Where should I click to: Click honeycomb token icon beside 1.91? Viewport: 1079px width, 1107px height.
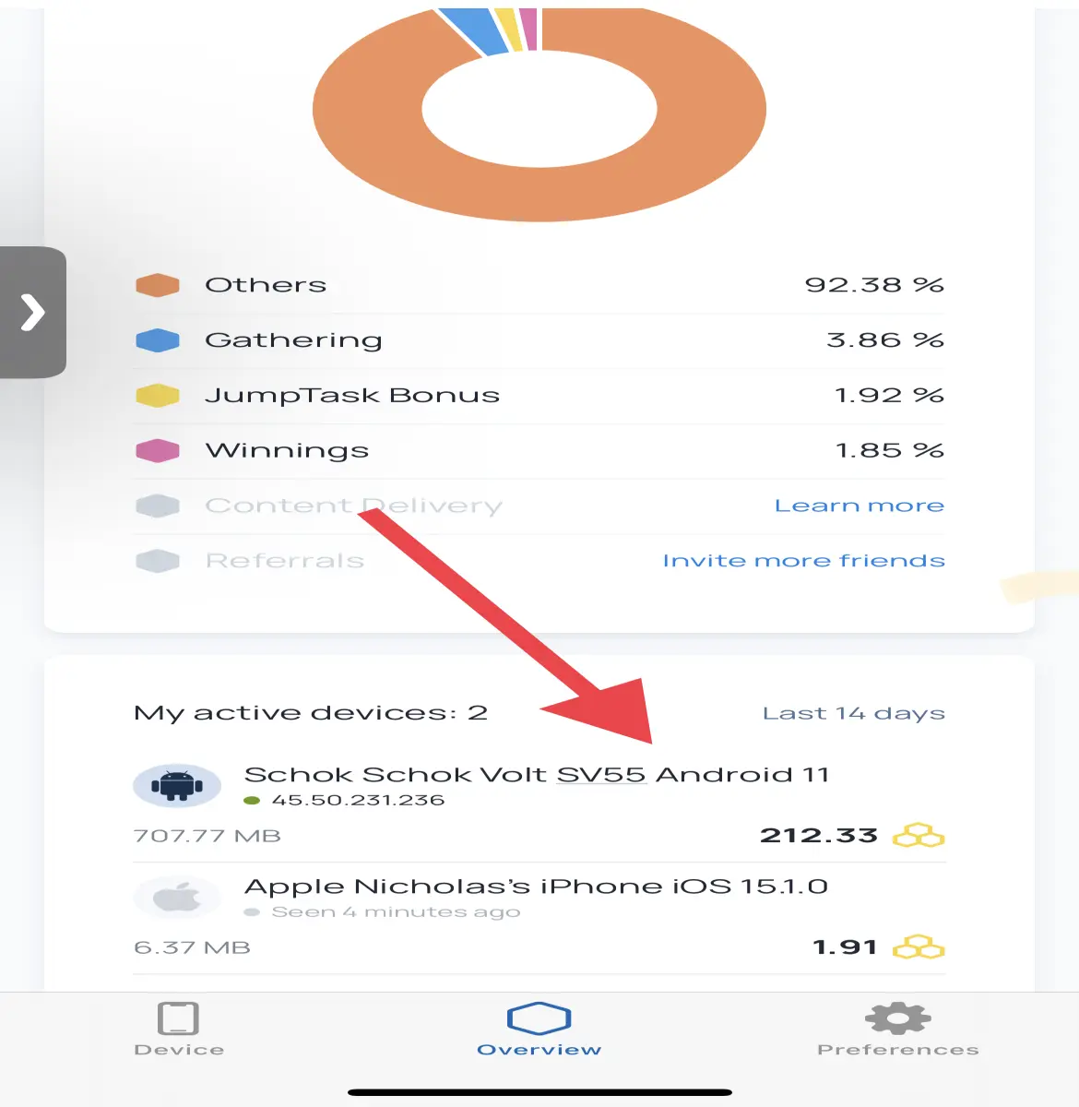click(x=919, y=947)
